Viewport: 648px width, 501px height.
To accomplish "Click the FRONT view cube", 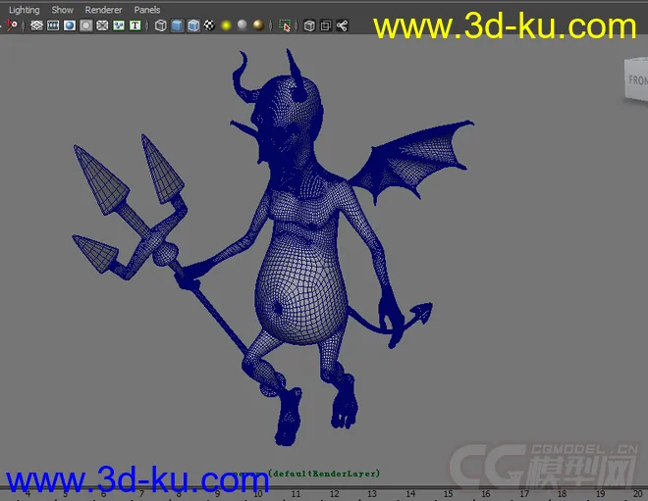I will coord(636,79).
